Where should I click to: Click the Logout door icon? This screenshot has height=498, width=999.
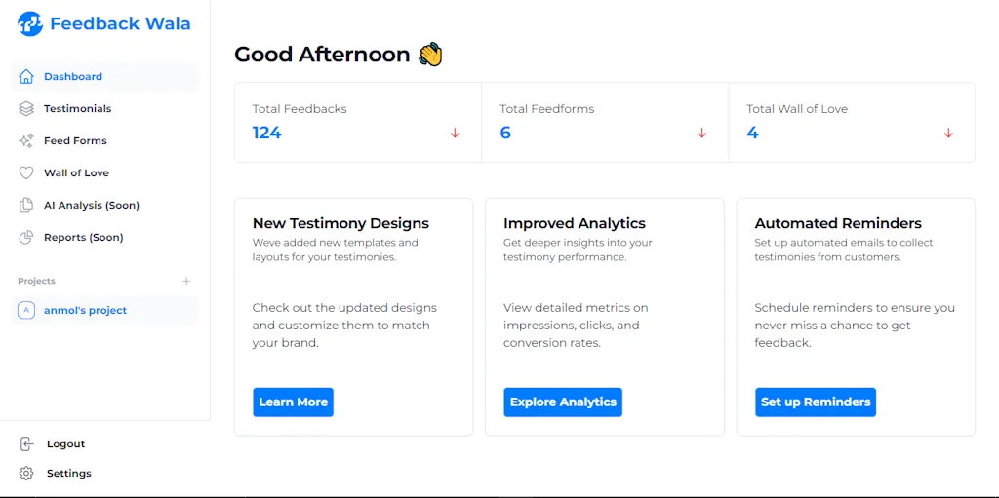pyautogui.click(x=26, y=443)
